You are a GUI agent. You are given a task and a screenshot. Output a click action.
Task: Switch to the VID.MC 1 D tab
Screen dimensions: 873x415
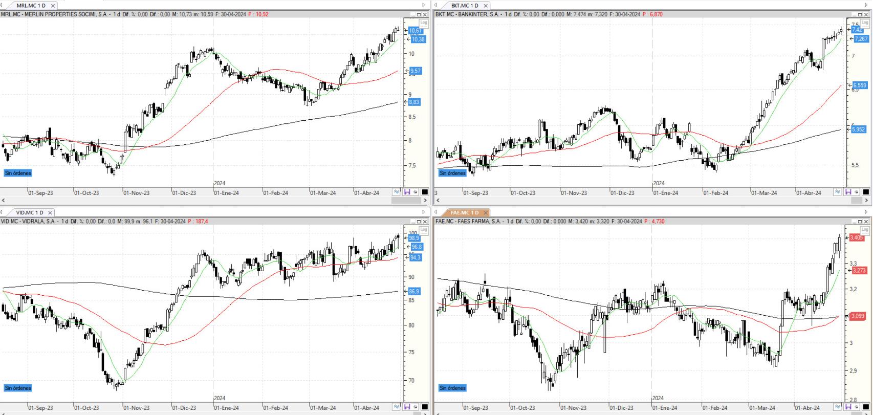point(30,212)
